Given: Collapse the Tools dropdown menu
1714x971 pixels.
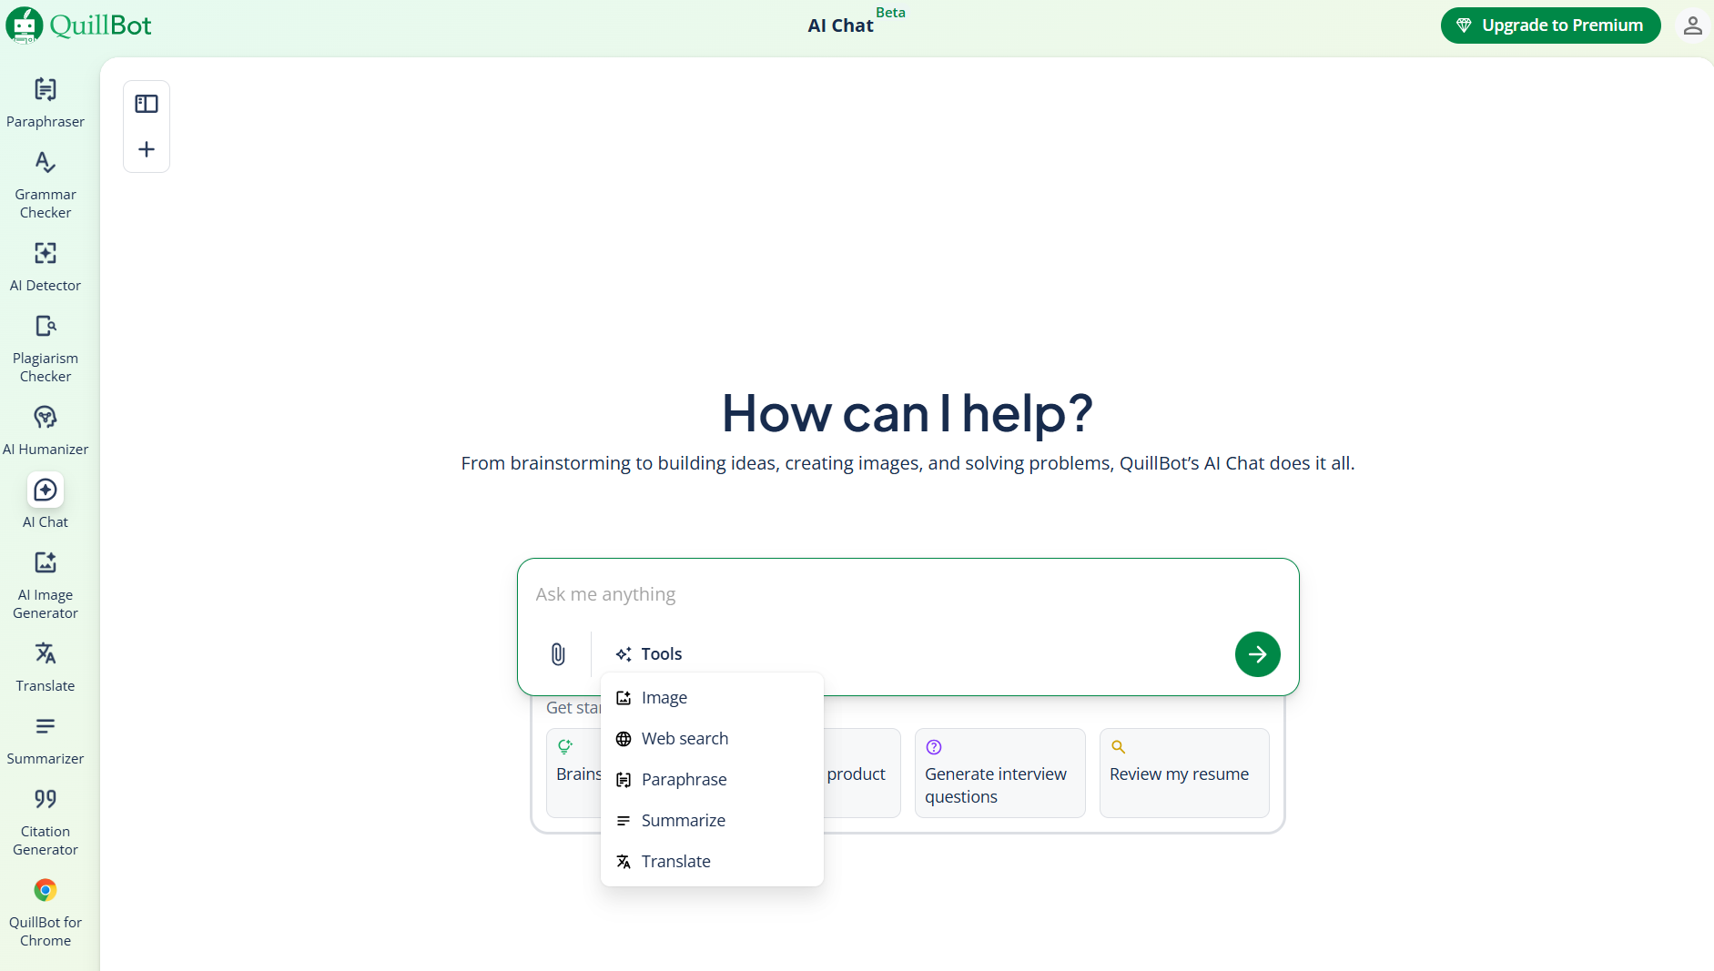Looking at the screenshot, I should [649, 654].
